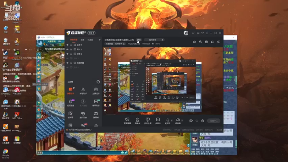
Task: Toggle visibility of 英雄联盟 source
Action: tap(67, 63)
